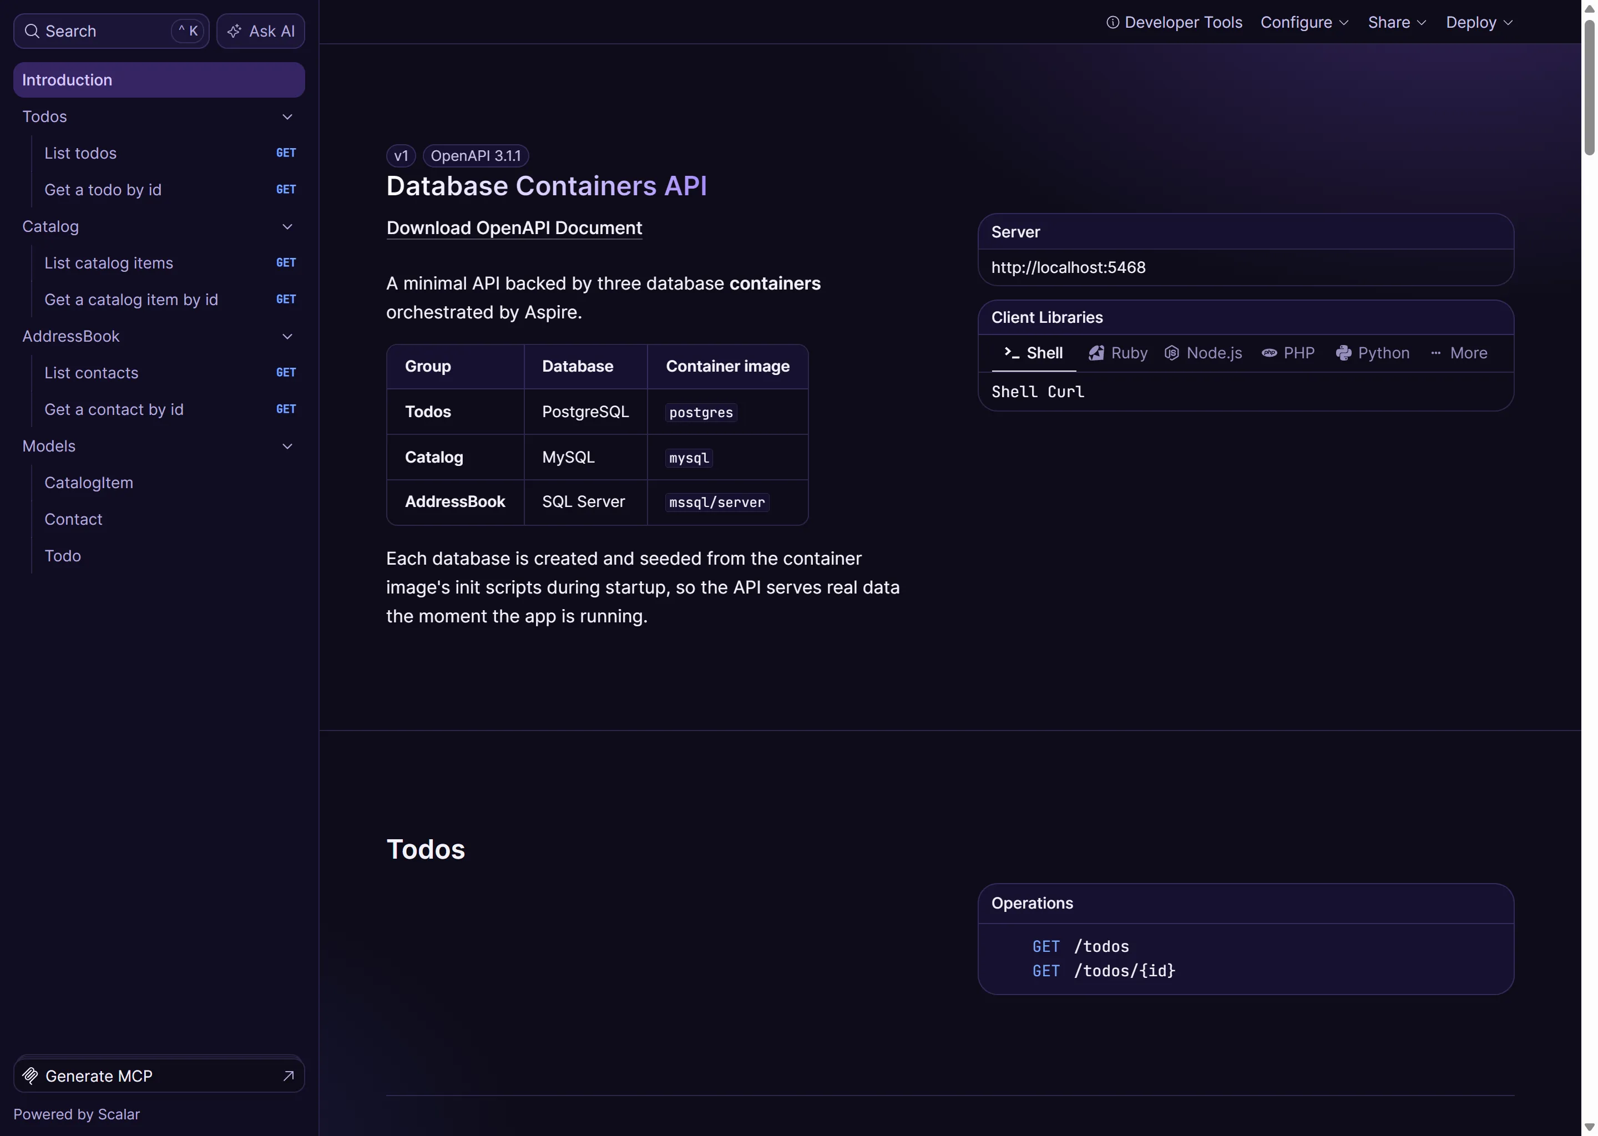
Task: Click GET badge beside List contacts
Action: click(x=286, y=373)
